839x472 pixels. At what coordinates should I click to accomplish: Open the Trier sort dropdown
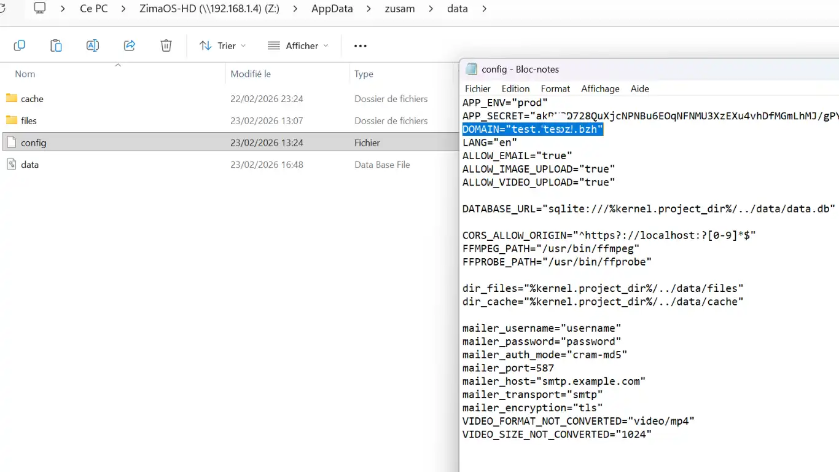tap(222, 45)
